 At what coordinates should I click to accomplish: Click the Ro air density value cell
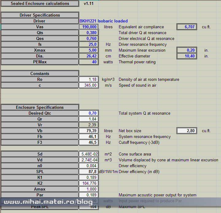coord(89,80)
